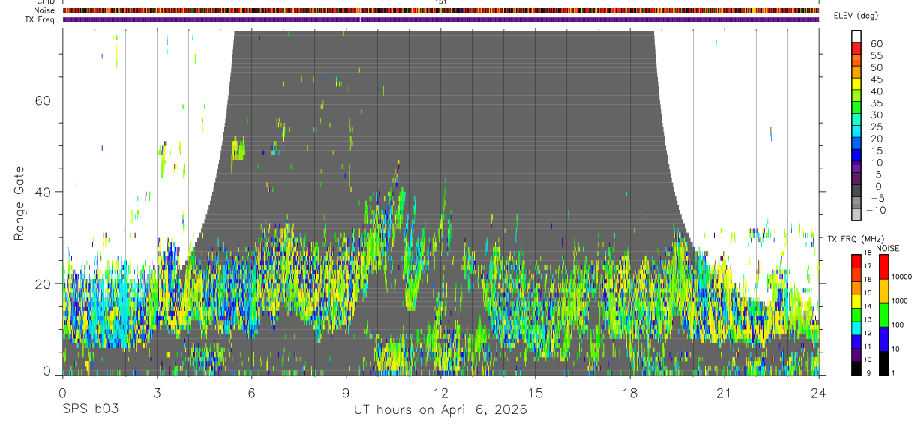This screenshot has height=425, width=921.
Task: Click the black 9–10 MHz TX FRQ swatch
Action: tap(856, 368)
